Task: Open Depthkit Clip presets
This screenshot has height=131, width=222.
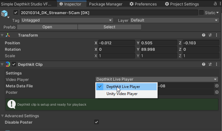Action: [x=210, y=64]
